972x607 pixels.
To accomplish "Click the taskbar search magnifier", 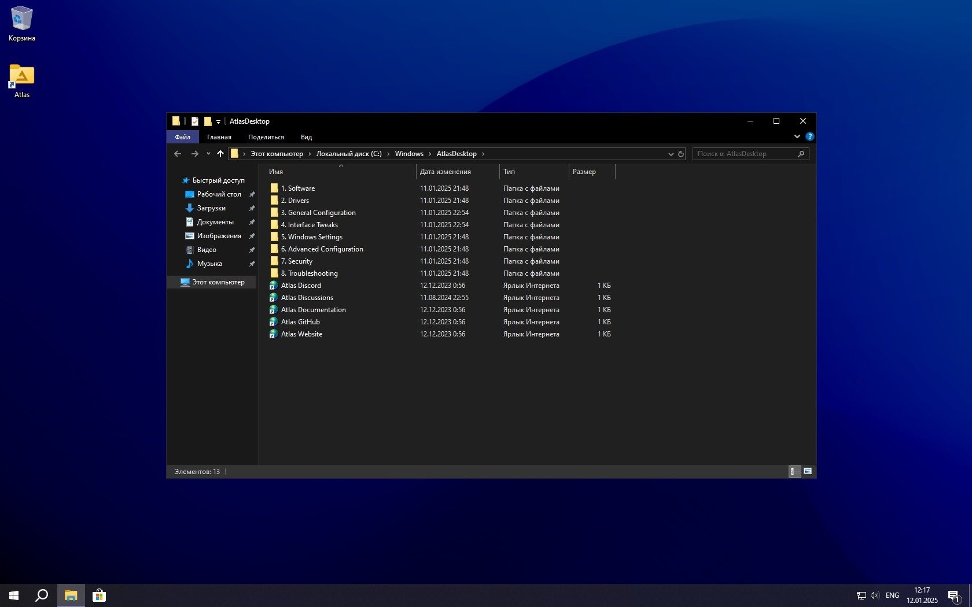I will click(x=42, y=595).
